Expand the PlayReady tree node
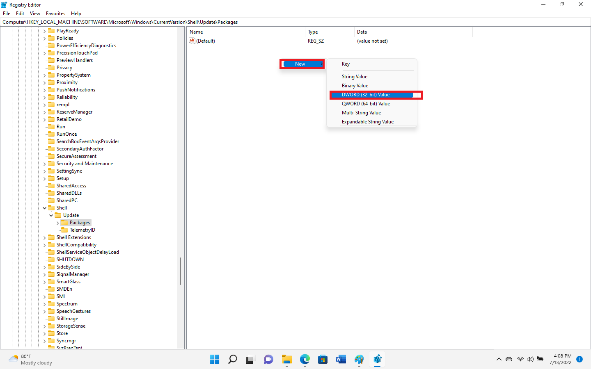 (45, 31)
